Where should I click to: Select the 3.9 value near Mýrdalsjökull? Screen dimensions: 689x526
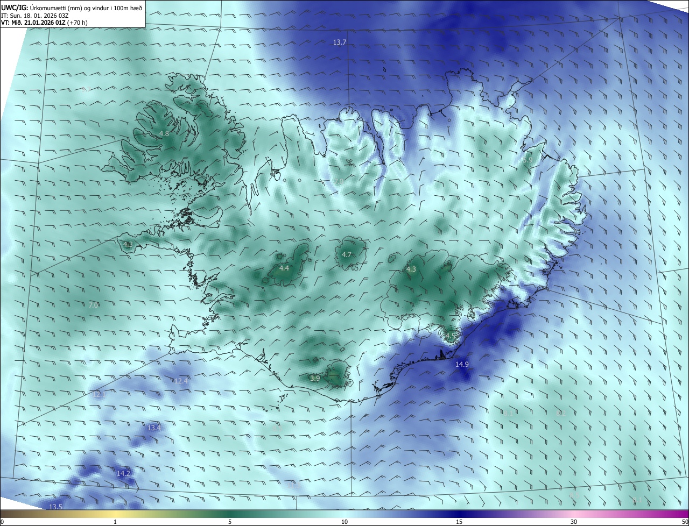click(315, 378)
